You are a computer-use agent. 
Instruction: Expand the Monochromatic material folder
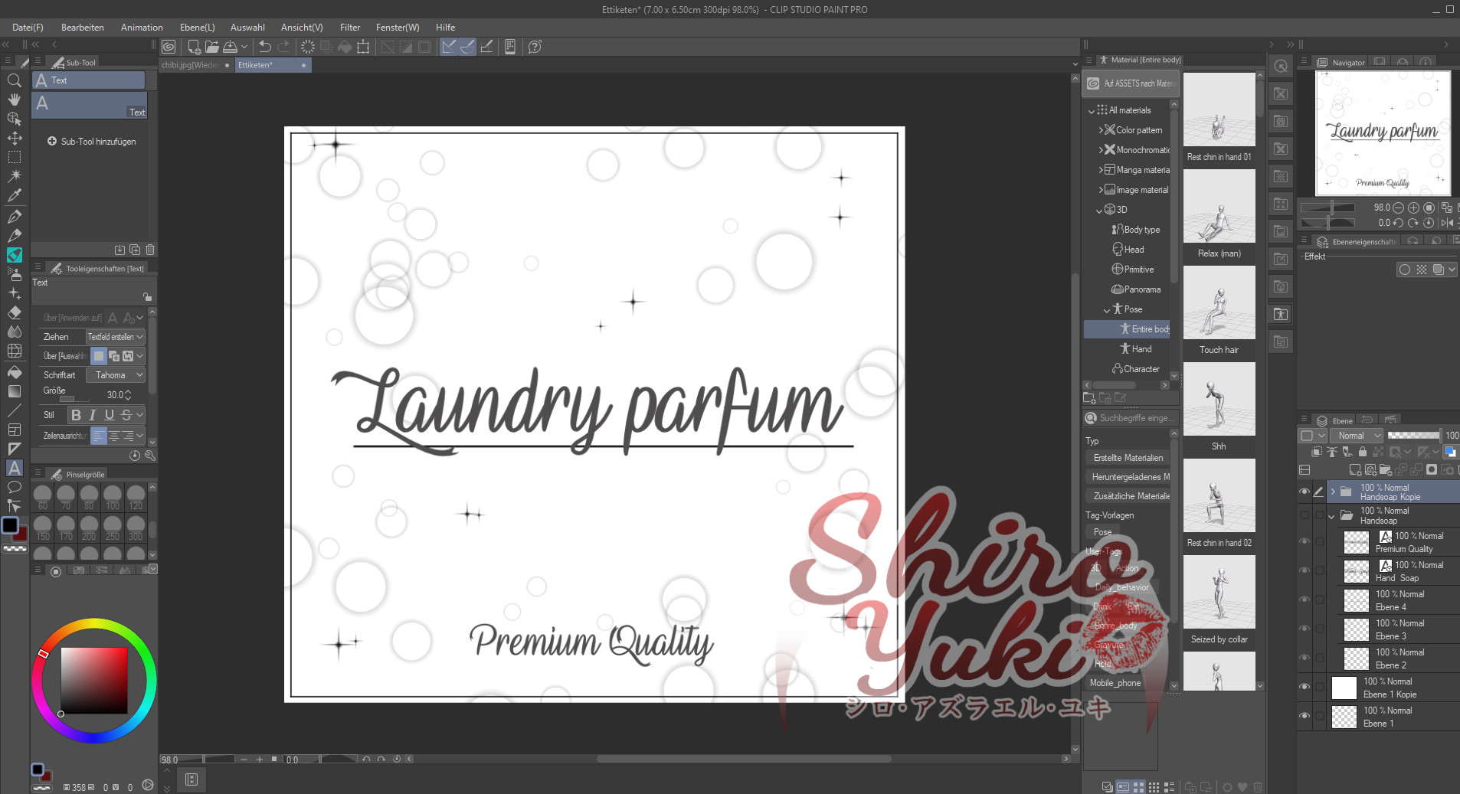pos(1101,150)
